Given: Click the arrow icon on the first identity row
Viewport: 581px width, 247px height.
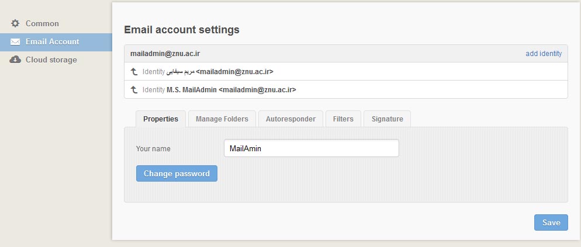Looking at the screenshot, I should 134,71.
